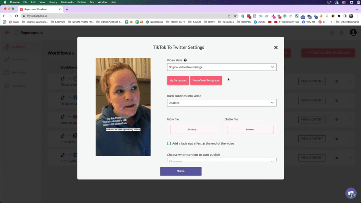361x203 pixels.
Task: View content for Tiktok to drive workflow
Action: (x=312, y=81)
